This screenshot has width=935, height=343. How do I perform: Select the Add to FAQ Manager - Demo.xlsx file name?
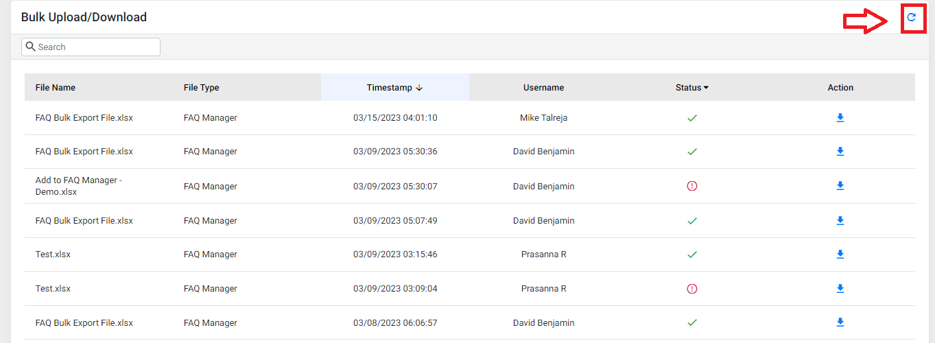(x=79, y=186)
